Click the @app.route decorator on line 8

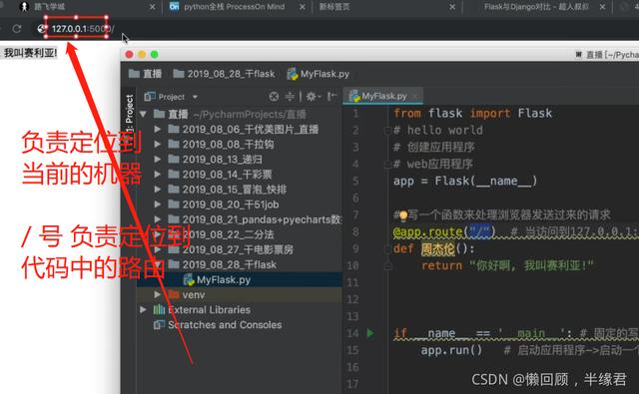[x=443, y=232]
